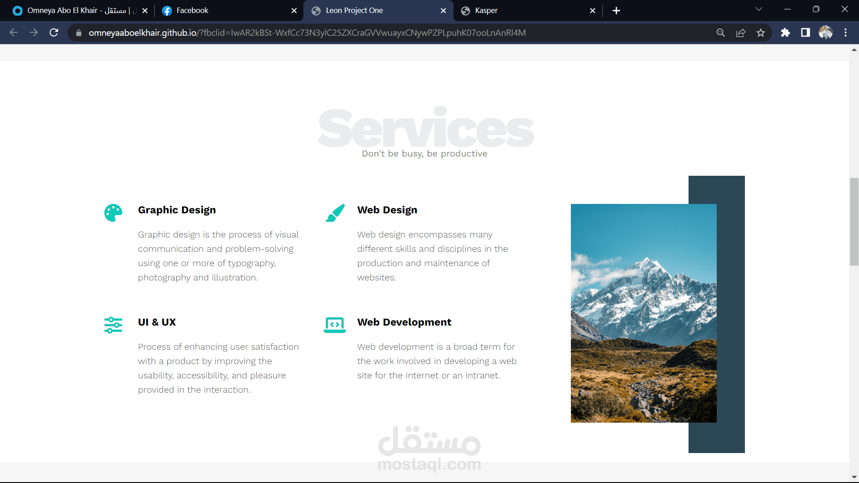The height and width of the screenshot is (483, 859).
Task: Click the UI & UX sliders icon
Action: (x=113, y=325)
